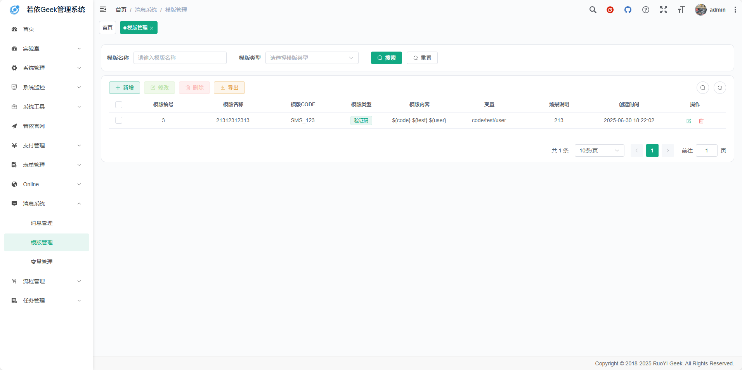Toggle fullscreen mode icon
This screenshot has width=742, height=370.
point(663,10)
